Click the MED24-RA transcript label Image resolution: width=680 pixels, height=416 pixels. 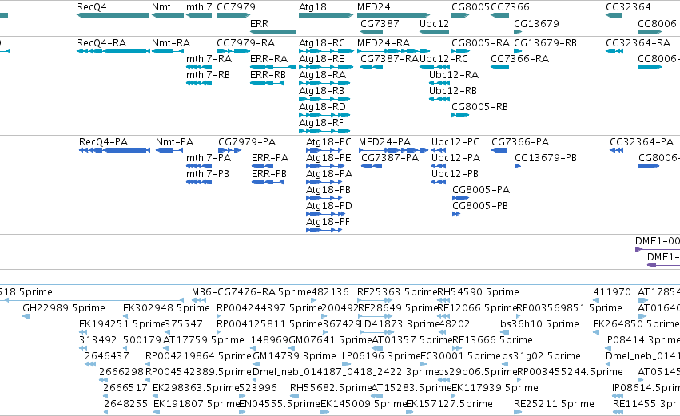pyautogui.click(x=384, y=43)
